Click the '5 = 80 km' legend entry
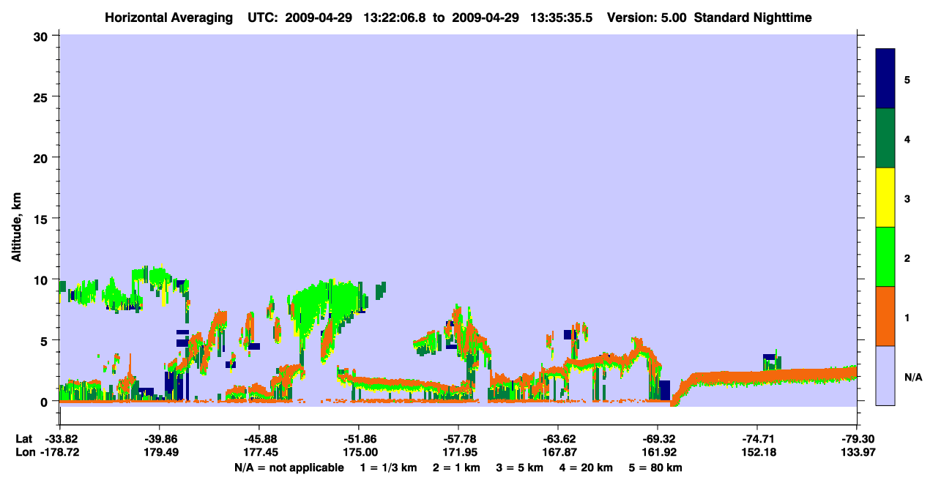The image size is (952, 488). [x=656, y=468]
